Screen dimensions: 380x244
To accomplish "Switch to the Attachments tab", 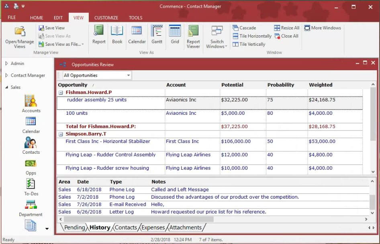I will click(186, 228).
